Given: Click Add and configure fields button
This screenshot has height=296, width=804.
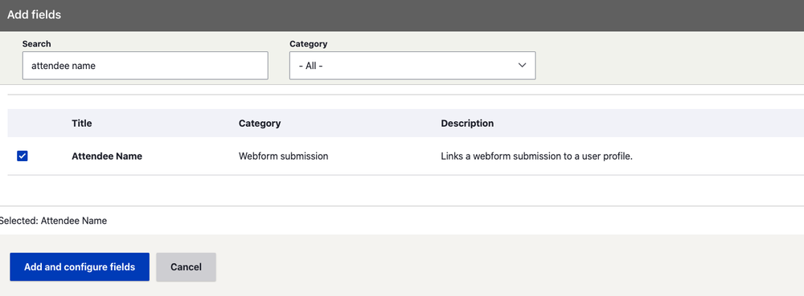Looking at the screenshot, I should pos(80,267).
